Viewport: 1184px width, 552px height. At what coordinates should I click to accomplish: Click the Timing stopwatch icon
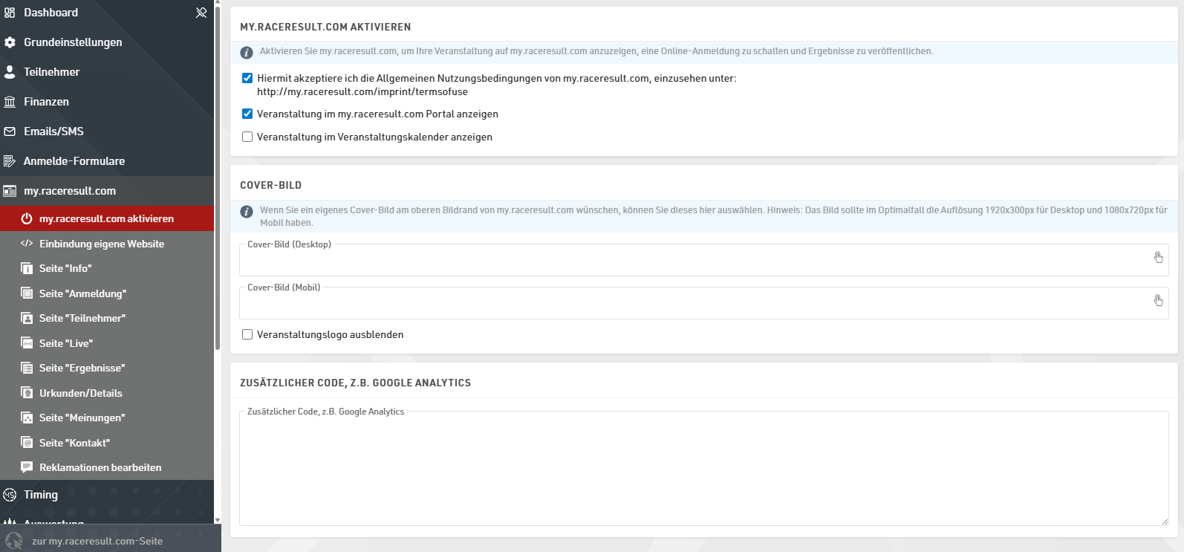(10, 495)
